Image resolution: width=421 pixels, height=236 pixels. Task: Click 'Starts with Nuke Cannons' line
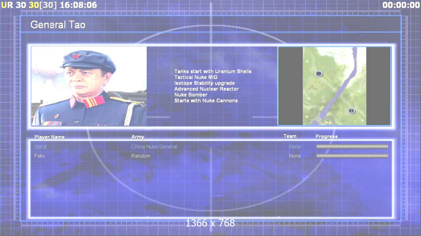click(206, 101)
